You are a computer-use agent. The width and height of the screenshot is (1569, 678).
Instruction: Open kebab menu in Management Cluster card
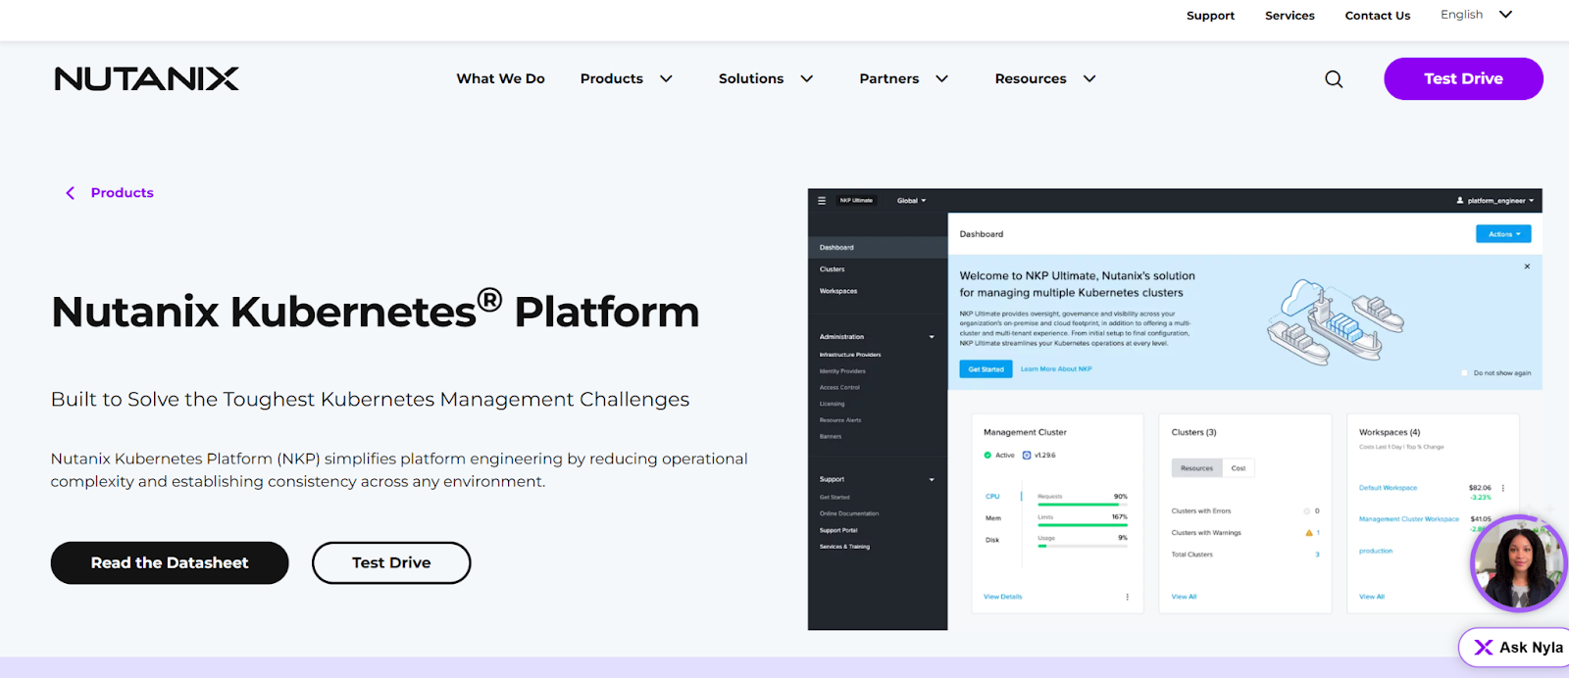pyautogui.click(x=1127, y=597)
